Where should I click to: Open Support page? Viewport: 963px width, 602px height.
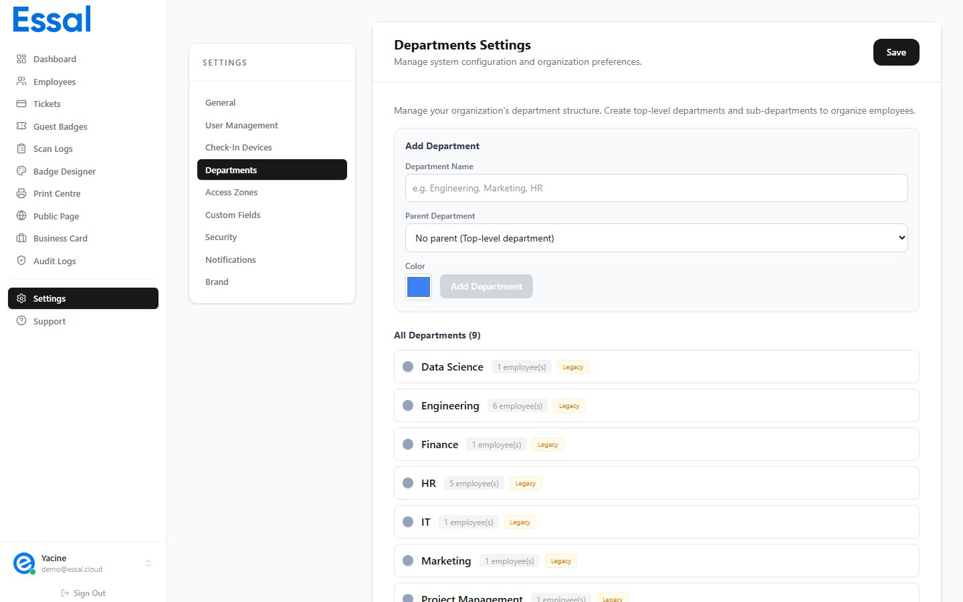[x=83, y=321]
